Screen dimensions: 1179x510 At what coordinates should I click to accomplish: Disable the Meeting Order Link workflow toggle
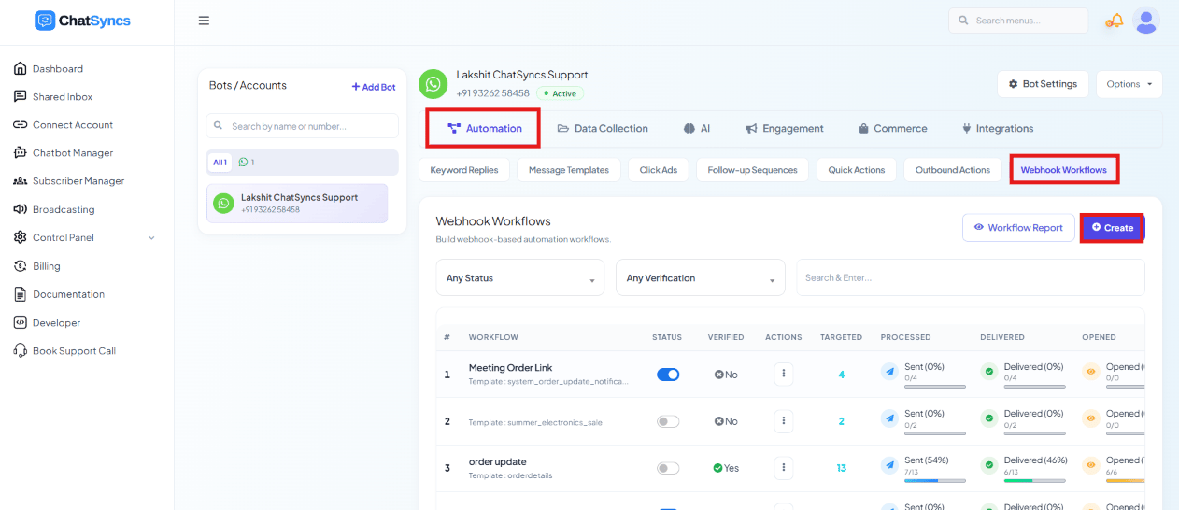[x=668, y=374]
